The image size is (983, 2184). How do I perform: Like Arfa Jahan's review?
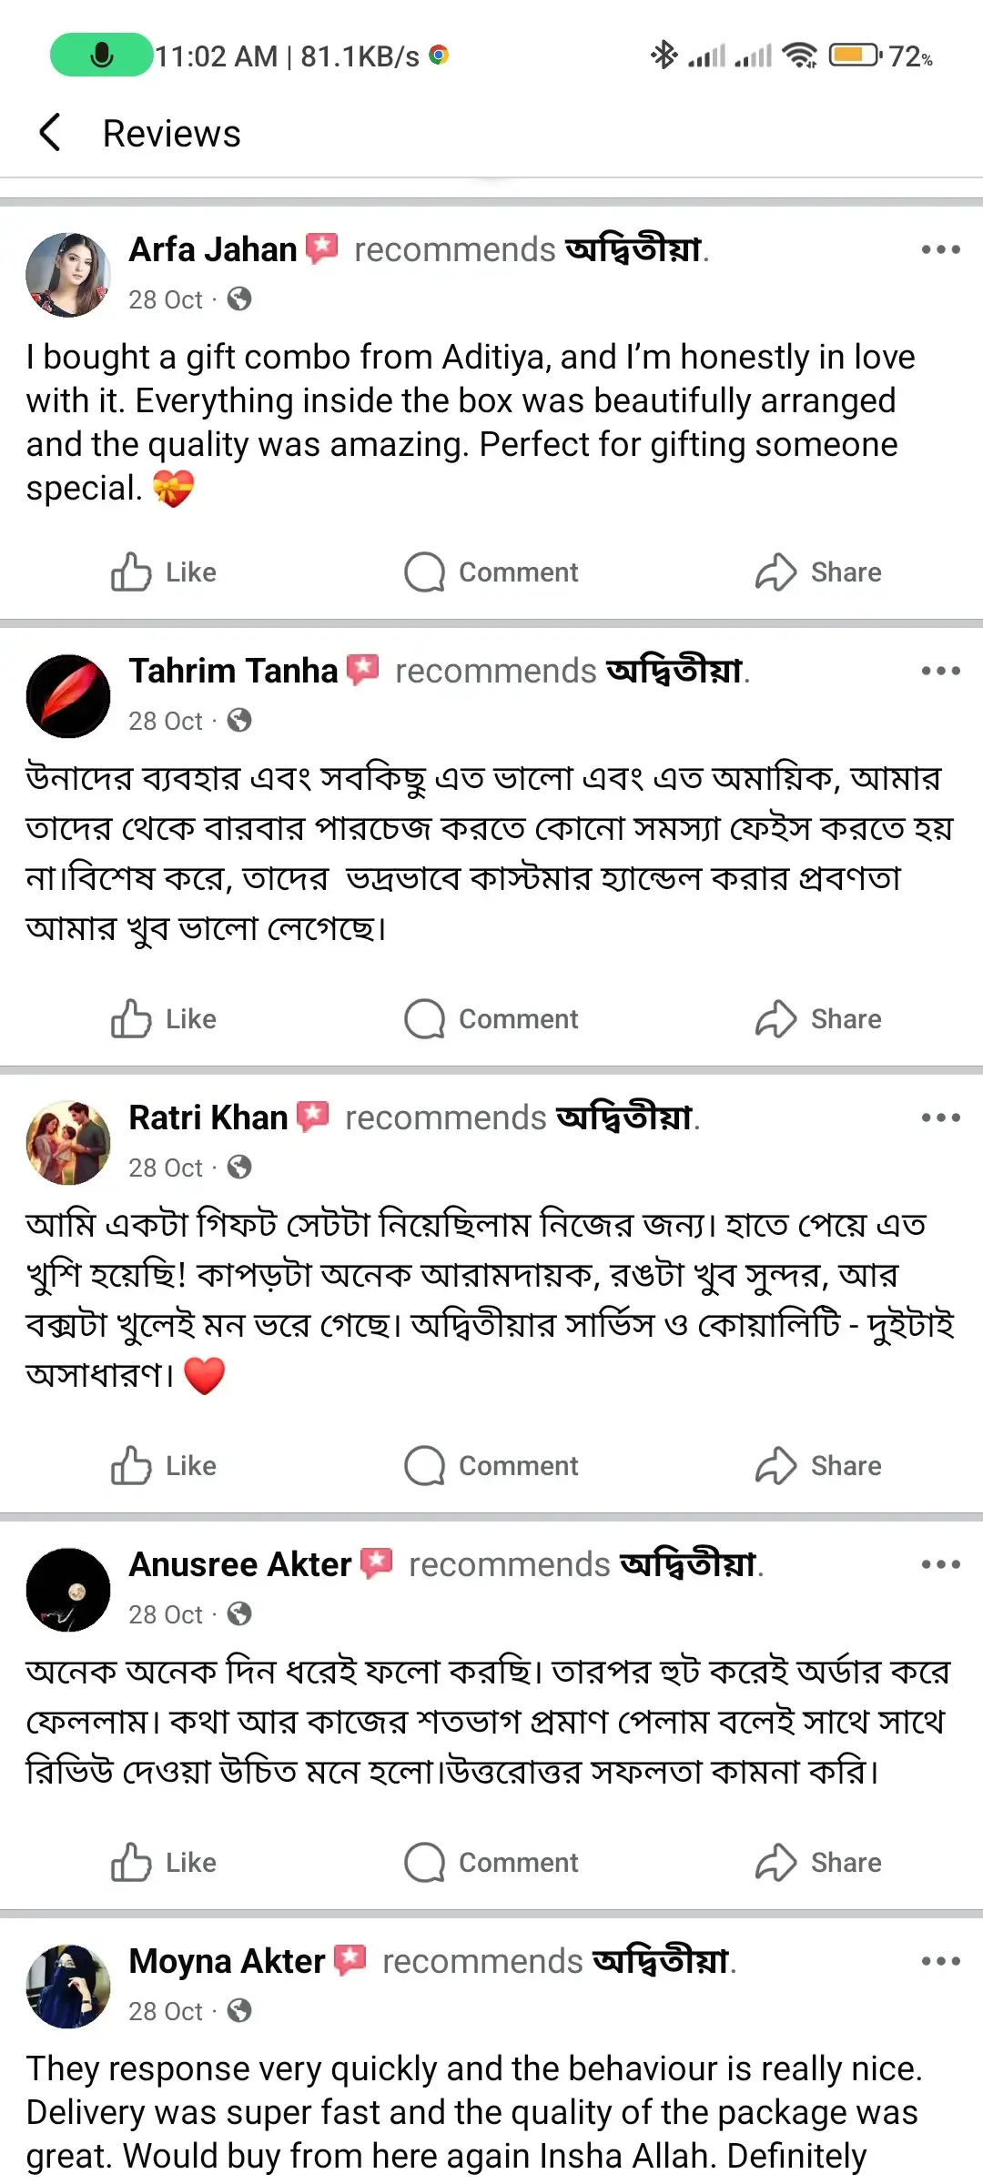(164, 572)
